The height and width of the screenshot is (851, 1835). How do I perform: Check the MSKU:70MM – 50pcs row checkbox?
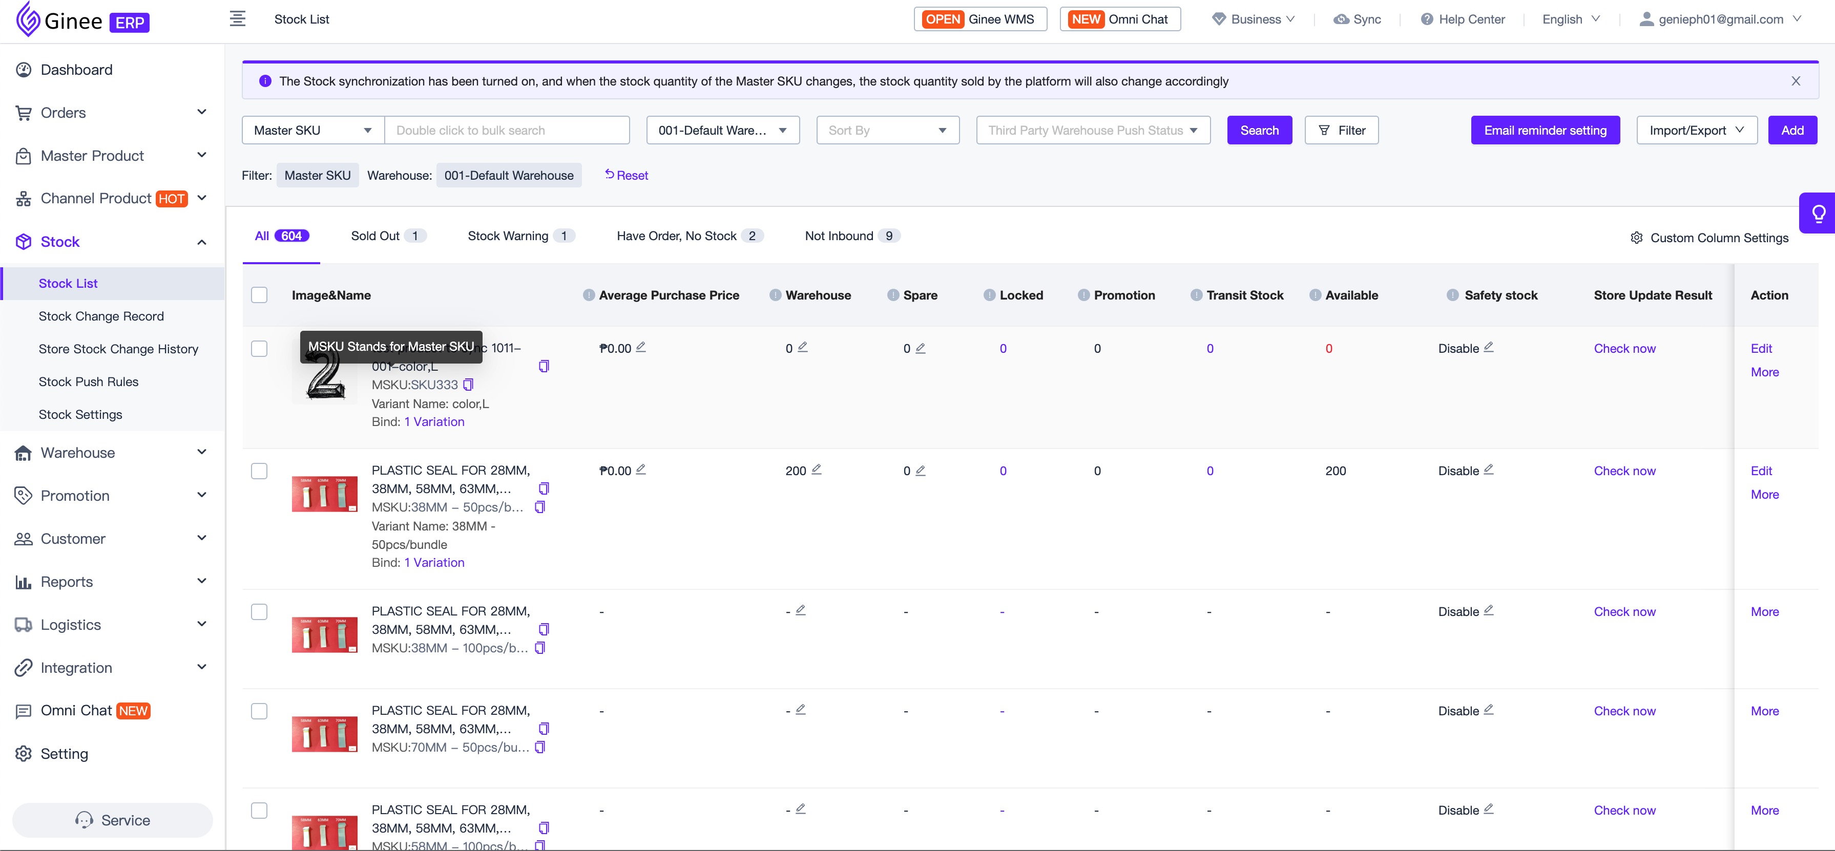(x=259, y=711)
